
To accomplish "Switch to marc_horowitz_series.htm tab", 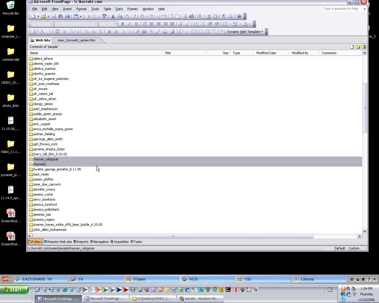I will click(76, 40).
